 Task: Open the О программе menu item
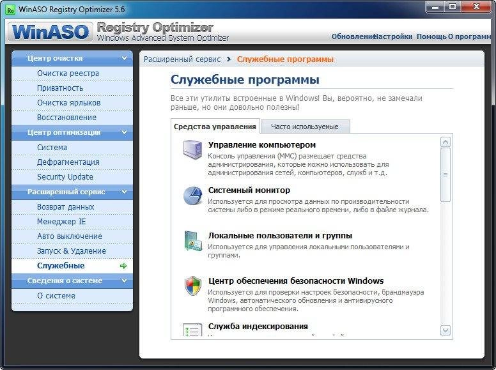469,36
